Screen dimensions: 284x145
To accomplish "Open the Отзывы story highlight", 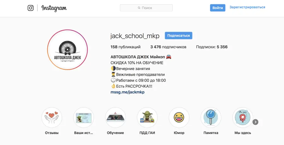I will click(52, 118).
